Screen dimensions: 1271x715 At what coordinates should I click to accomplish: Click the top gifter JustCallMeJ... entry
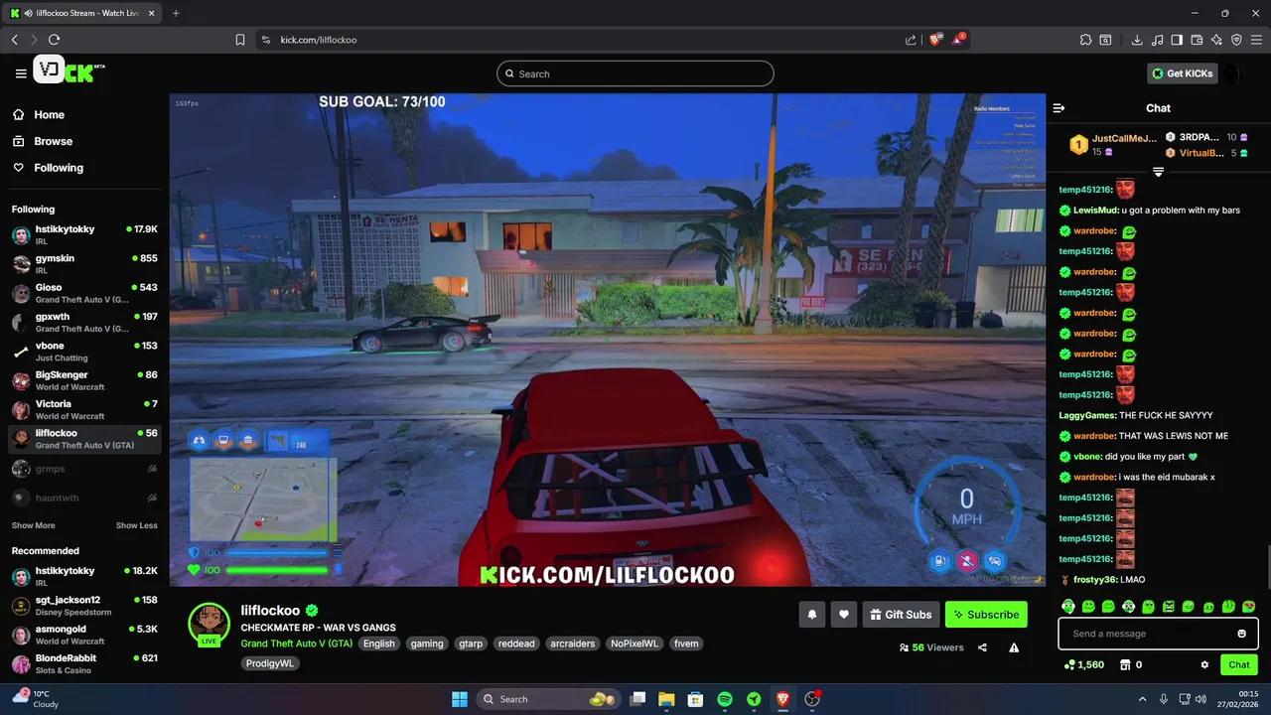[x=1112, y=145]
